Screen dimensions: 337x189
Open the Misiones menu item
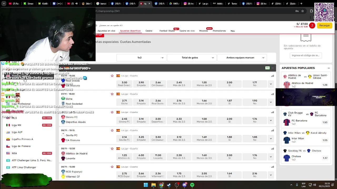click(x=204, y=31)
